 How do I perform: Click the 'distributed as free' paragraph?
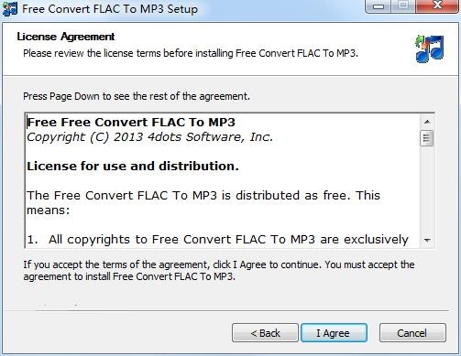point(203,202)
